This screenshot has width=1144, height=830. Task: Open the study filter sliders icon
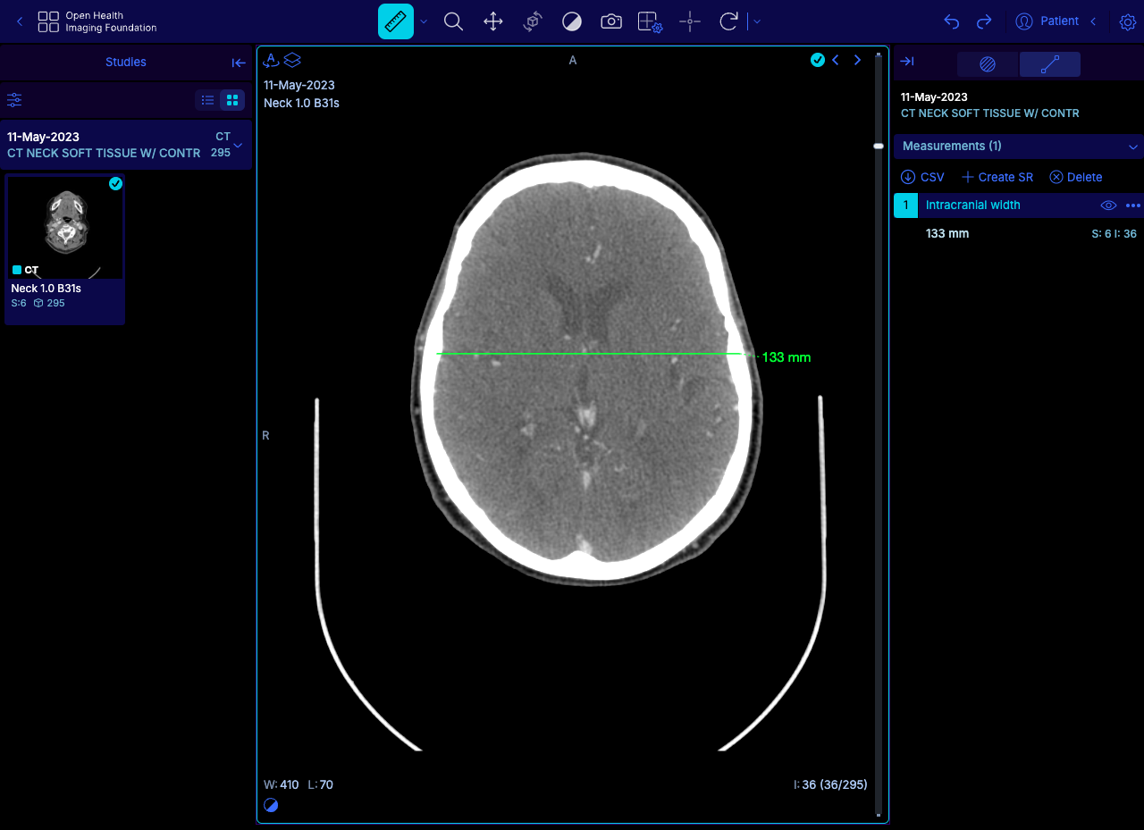pos(14,100)
